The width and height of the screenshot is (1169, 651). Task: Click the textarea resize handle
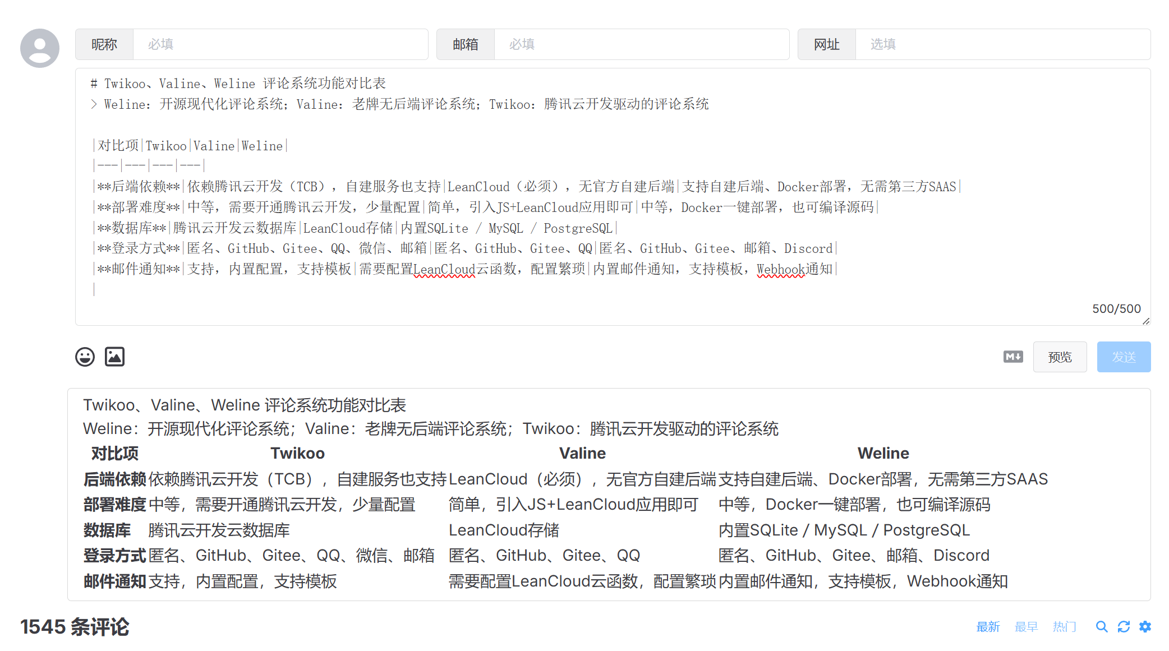pyautogui.click(x=1145, y=321)
